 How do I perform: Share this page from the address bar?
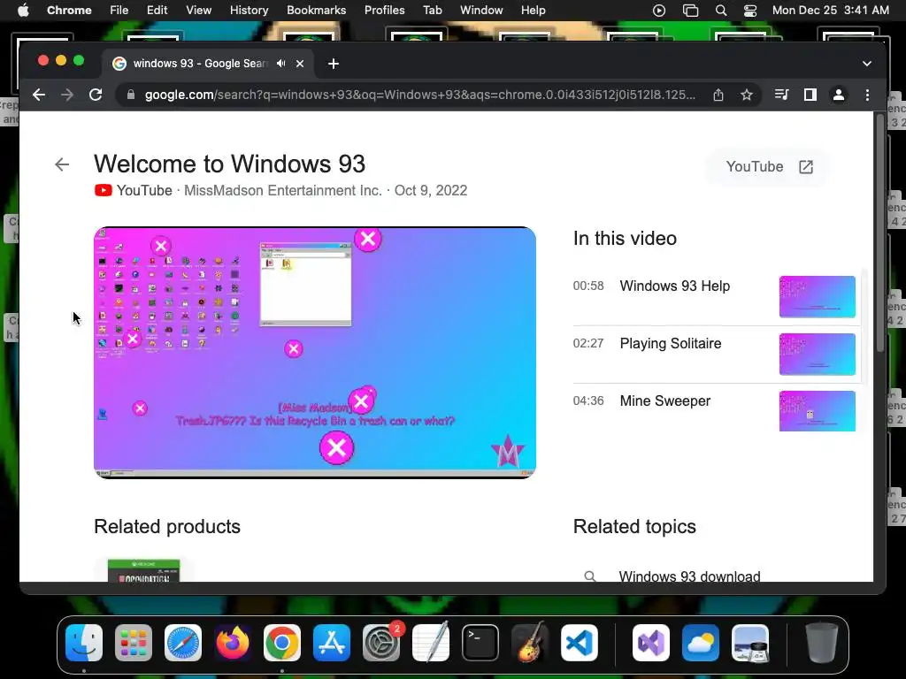pos(718,95)
